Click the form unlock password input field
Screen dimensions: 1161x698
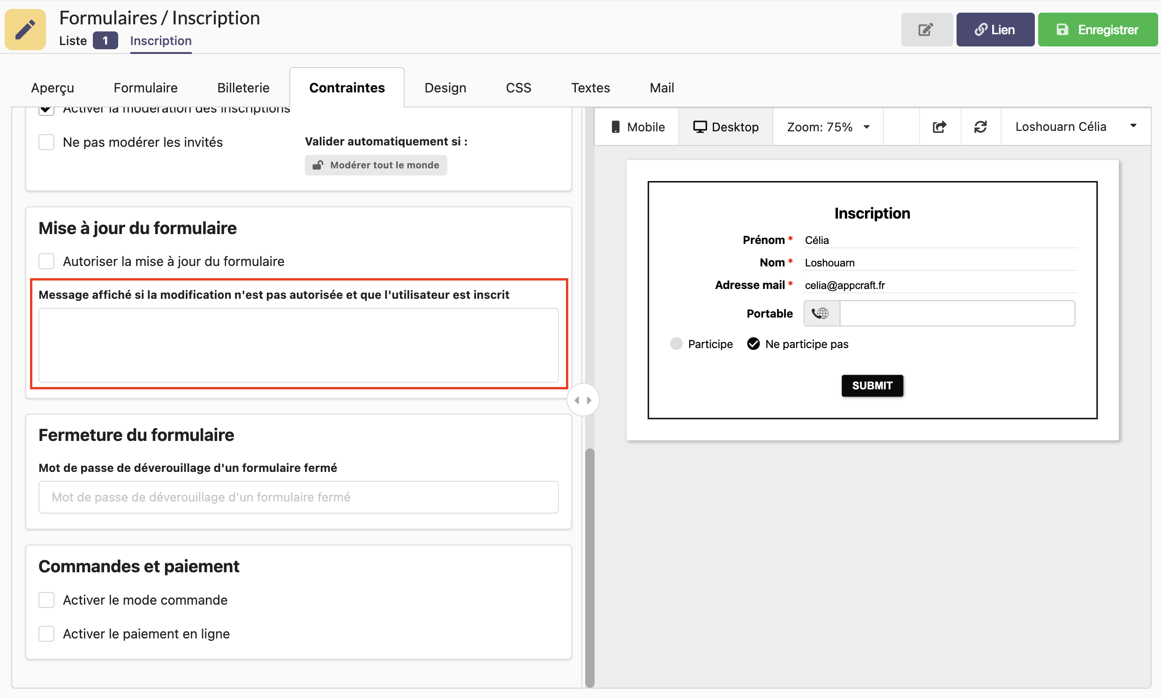[x=299, y=497]
